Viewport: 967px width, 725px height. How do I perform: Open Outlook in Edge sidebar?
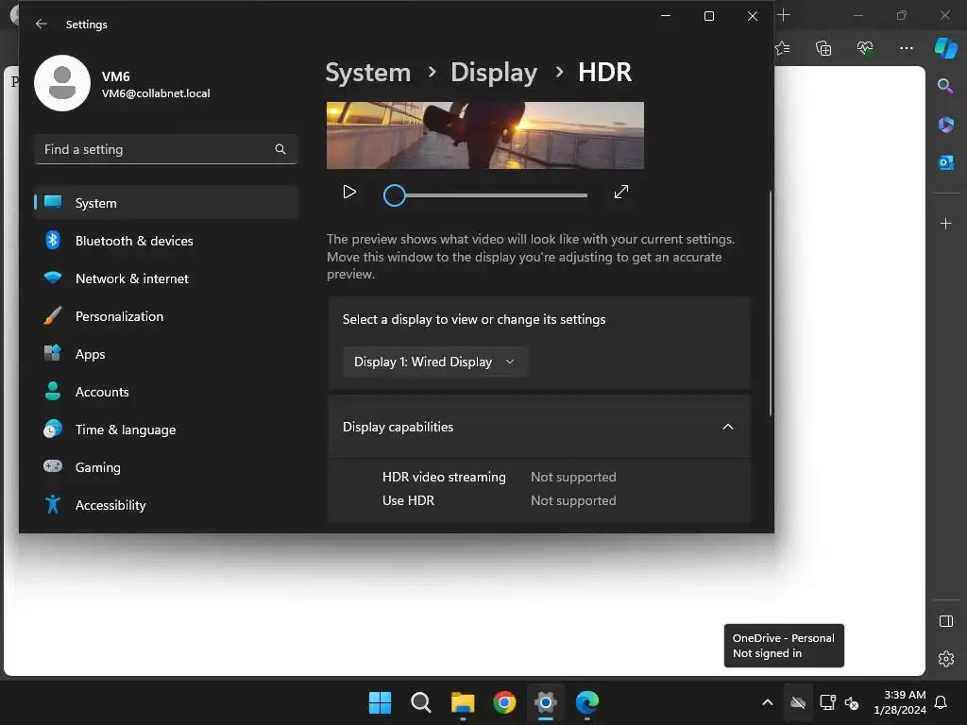point(945,162)
